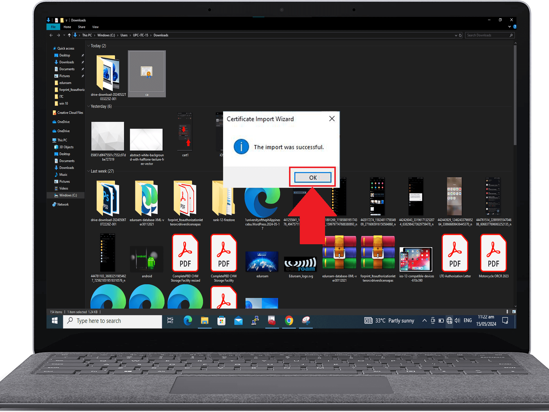Image resolution: width=549 pixels, height=412 pixels.
Task: Select ios-12-compatible-devices image
Action: [x=416, y=265]
